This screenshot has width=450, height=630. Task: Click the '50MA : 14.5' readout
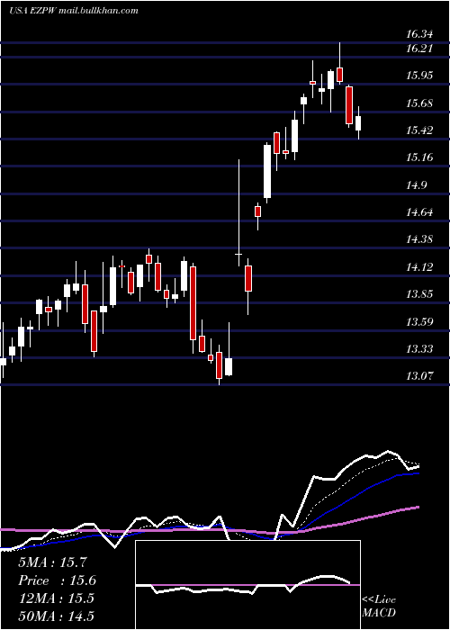pos(56,616)
